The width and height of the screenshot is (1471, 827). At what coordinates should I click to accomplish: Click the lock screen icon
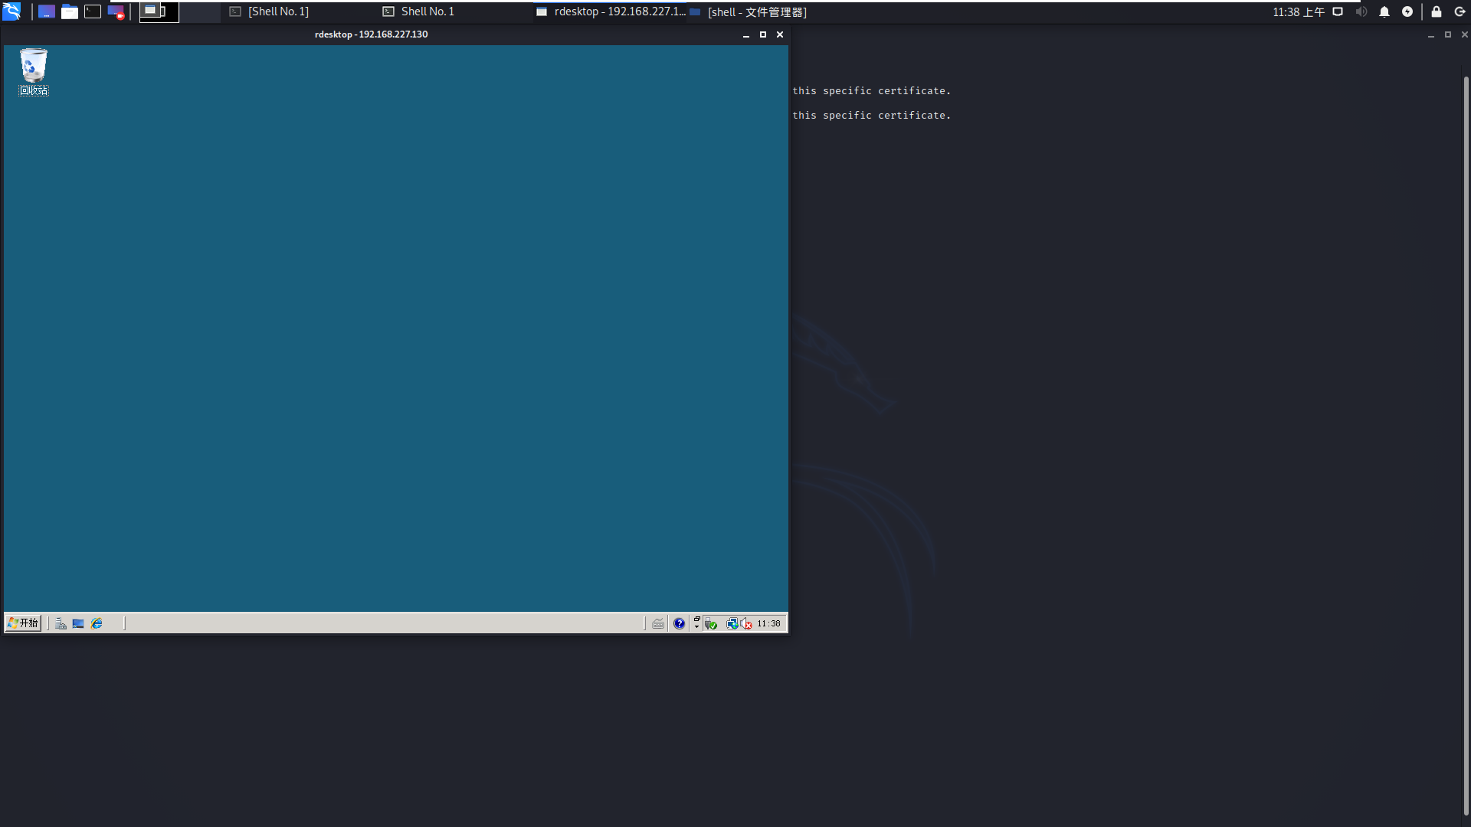tap(1437, 11)
